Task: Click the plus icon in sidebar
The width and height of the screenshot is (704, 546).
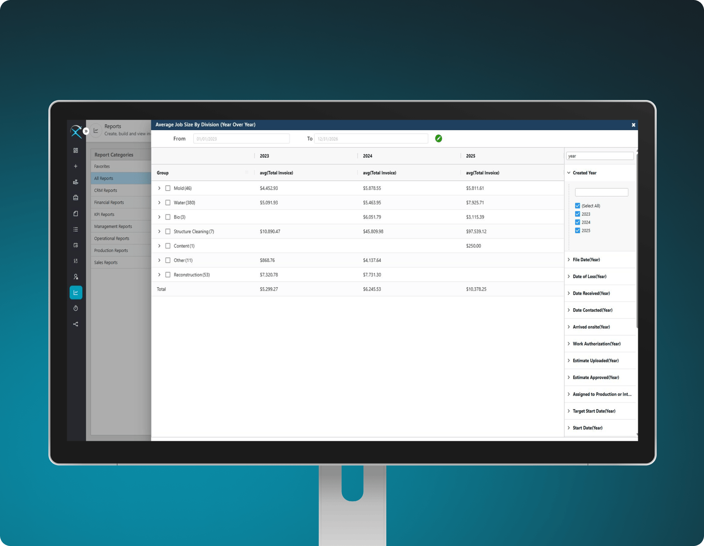Action: [76, 166]
